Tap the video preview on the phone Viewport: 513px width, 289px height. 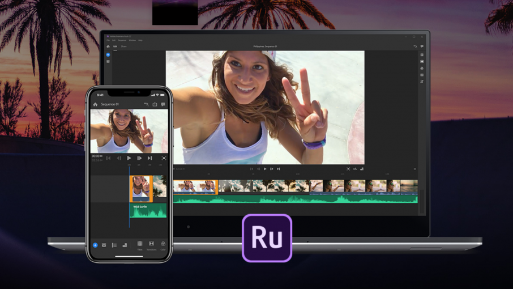pyautogui.click(x=129, y=131)
